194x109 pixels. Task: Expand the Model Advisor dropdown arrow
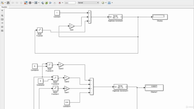(x=106, y=3)
